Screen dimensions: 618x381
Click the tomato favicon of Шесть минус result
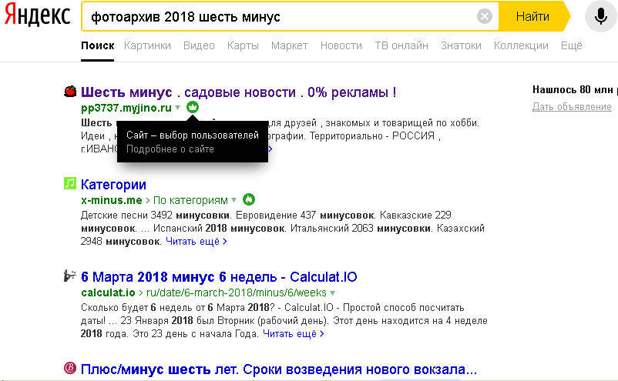pos(70,92)
